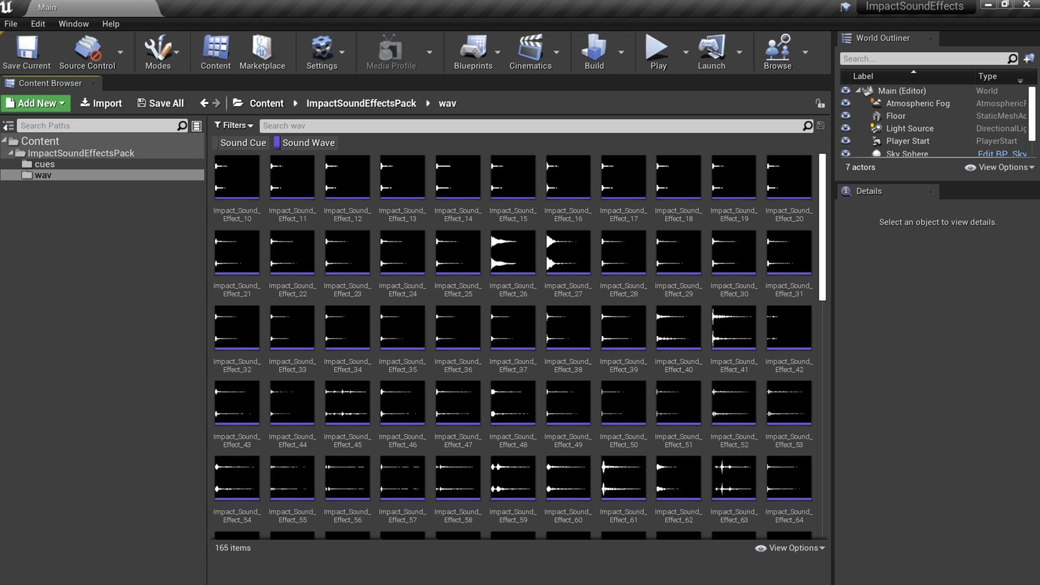Hide the Atmospheric Fog actor
The image size is (1040, 585).
coord(846,103)
